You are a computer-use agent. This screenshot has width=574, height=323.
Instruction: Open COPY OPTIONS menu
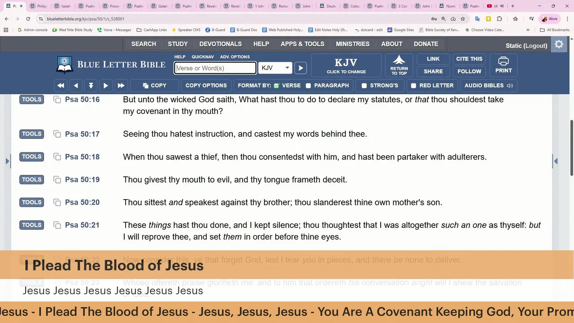(x=206, y=86)
